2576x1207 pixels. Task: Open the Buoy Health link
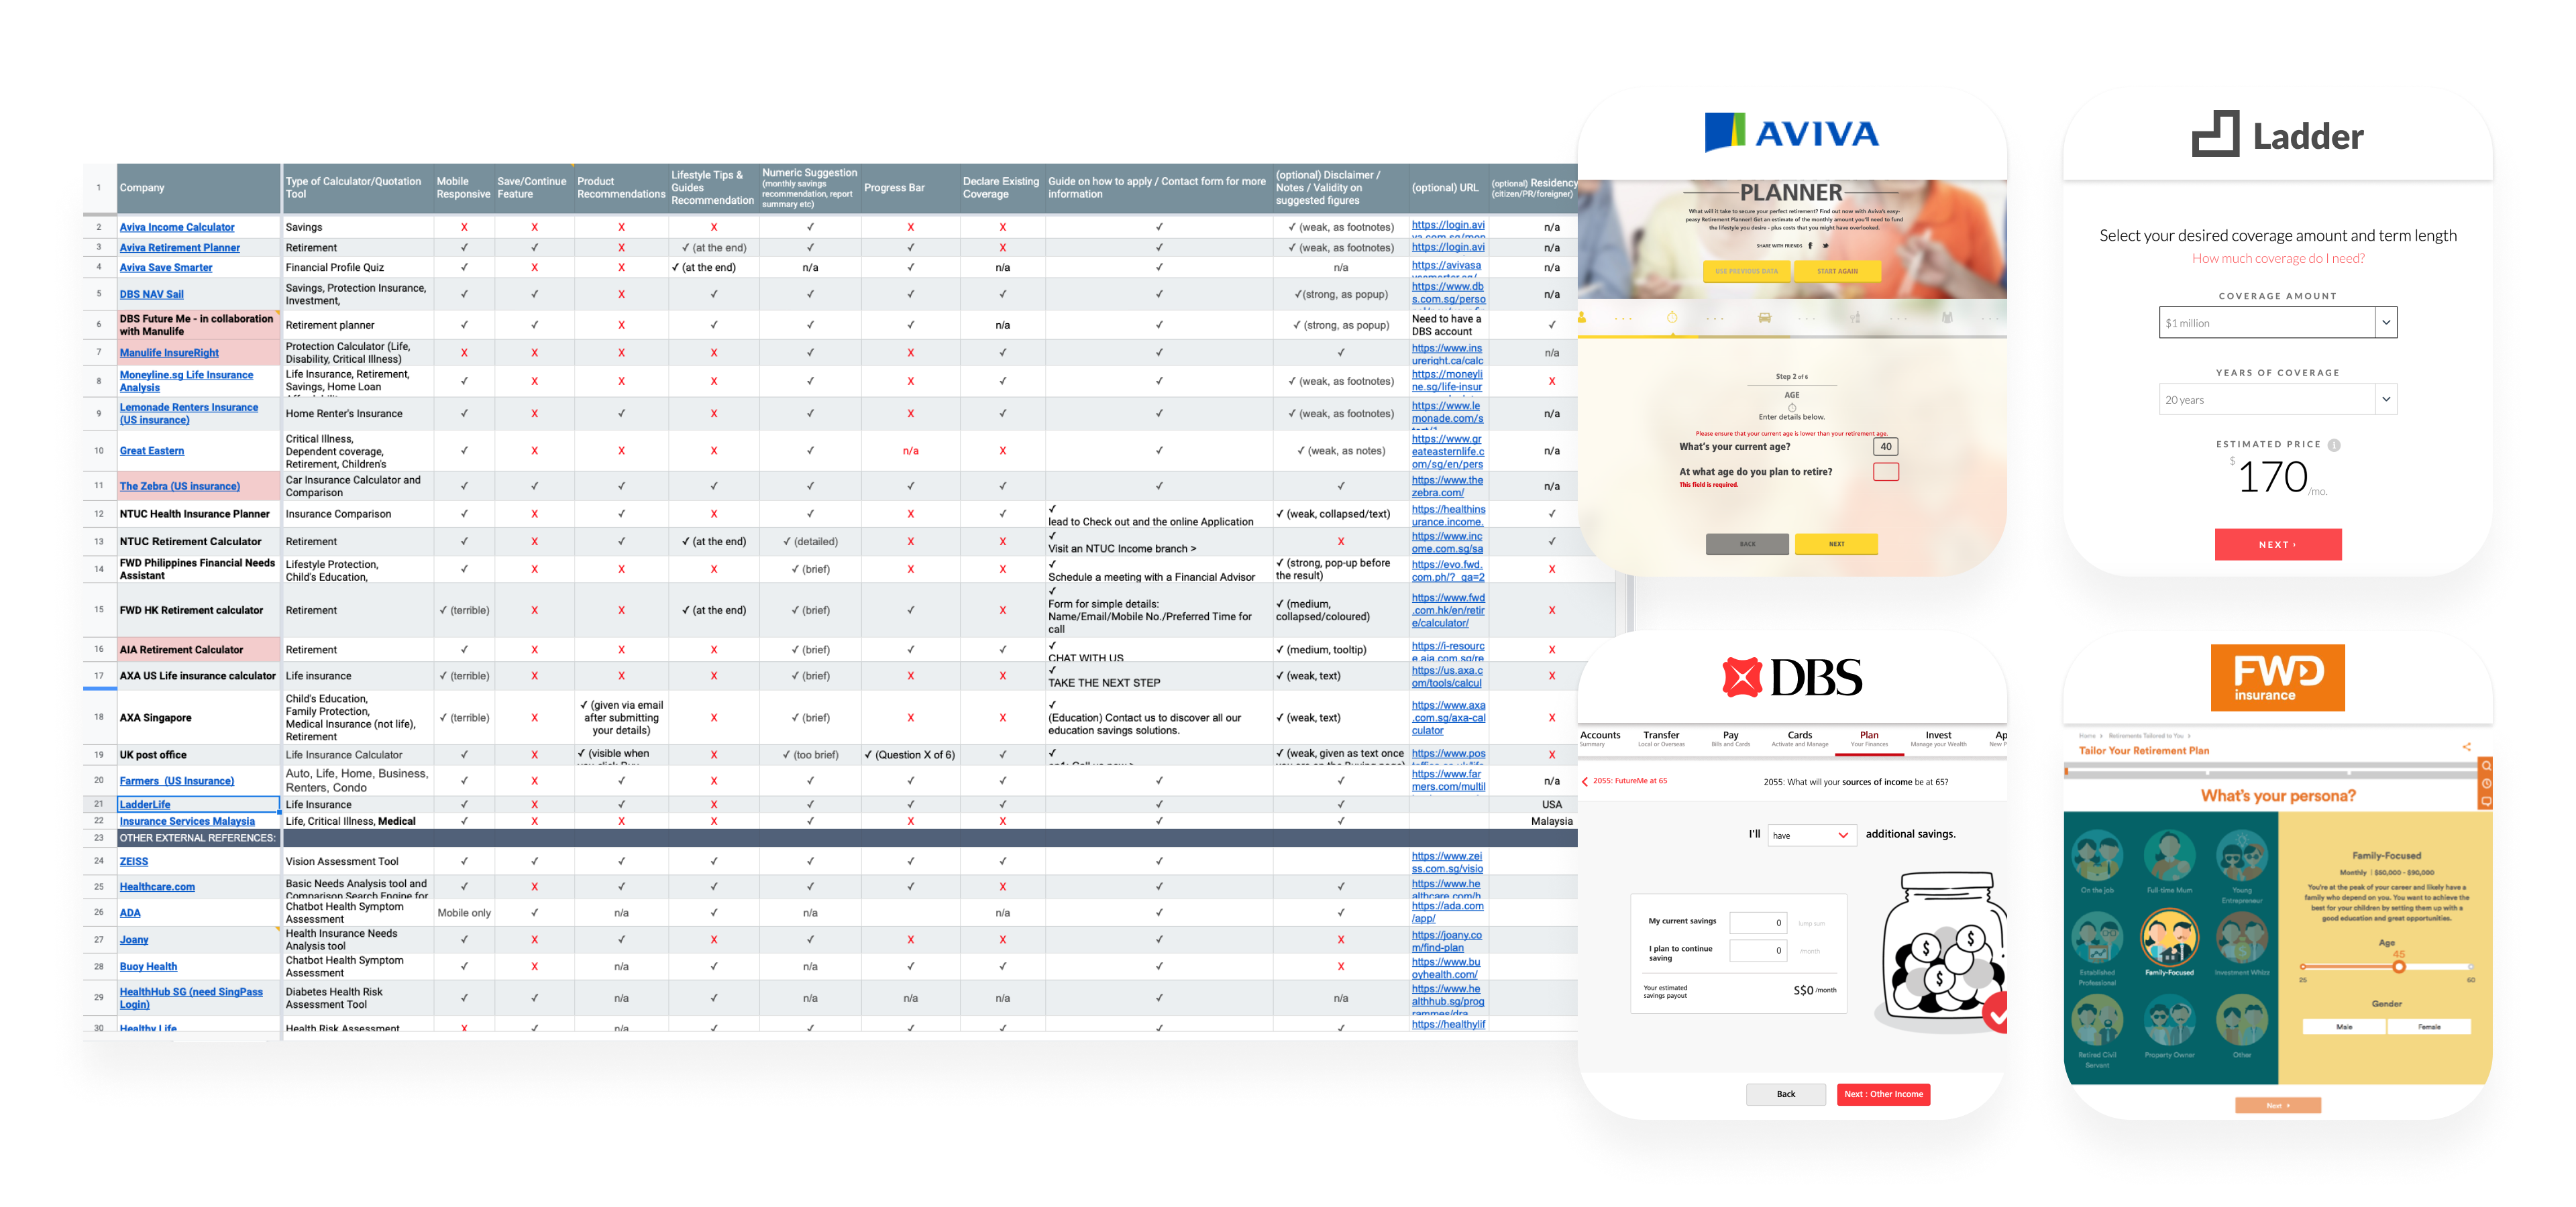(148, 966)
